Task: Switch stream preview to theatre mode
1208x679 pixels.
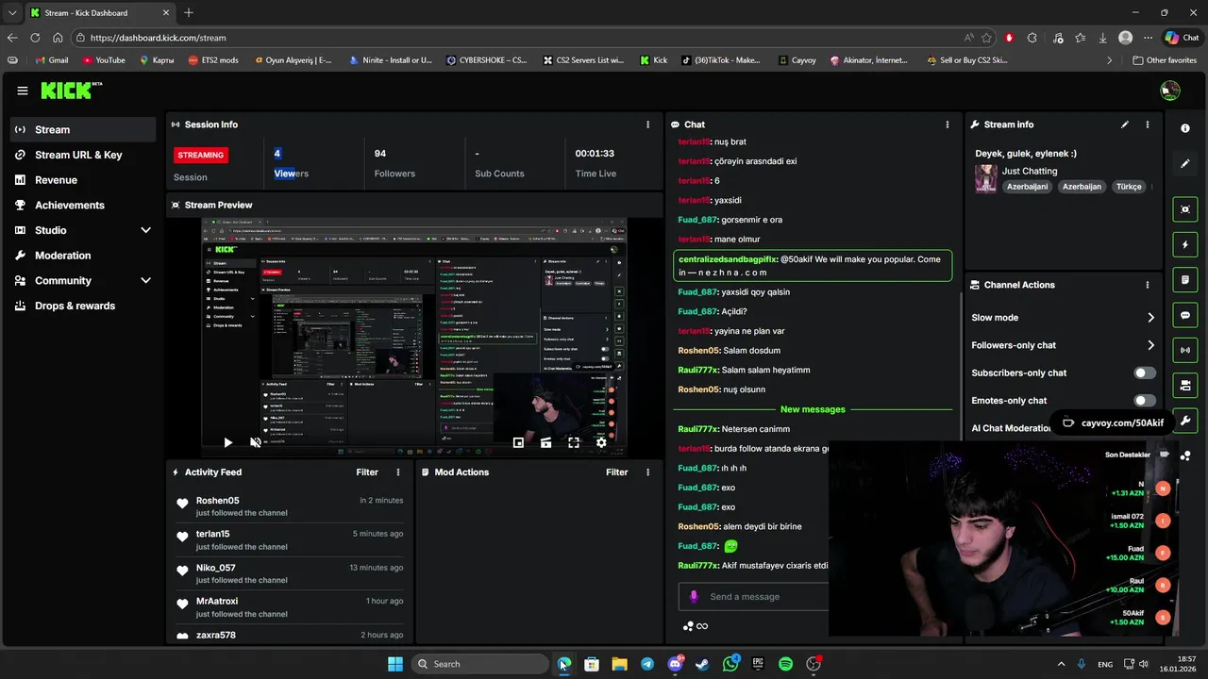Action: coord(545,442)
